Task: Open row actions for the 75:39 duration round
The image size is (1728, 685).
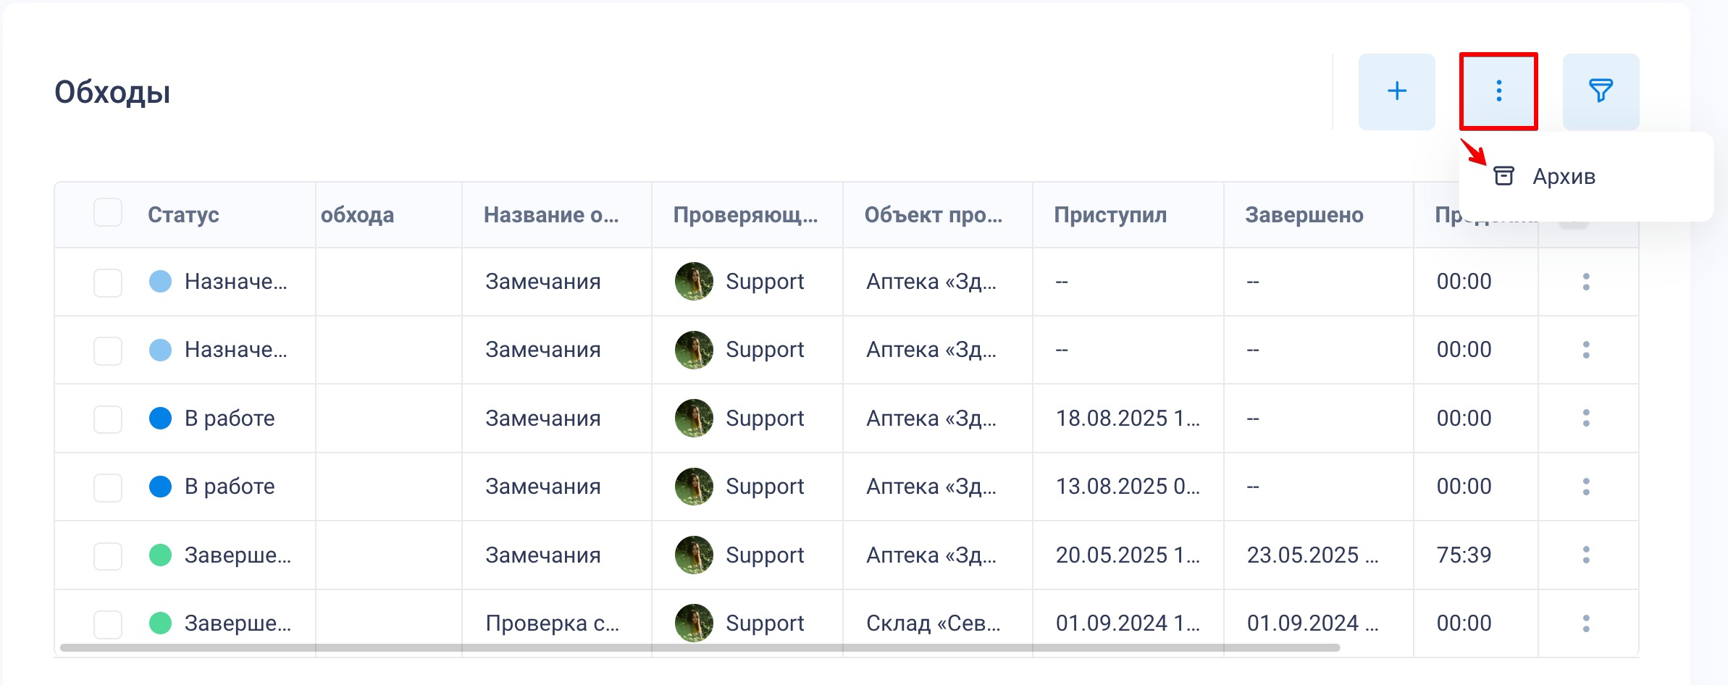Action: 1586,555
